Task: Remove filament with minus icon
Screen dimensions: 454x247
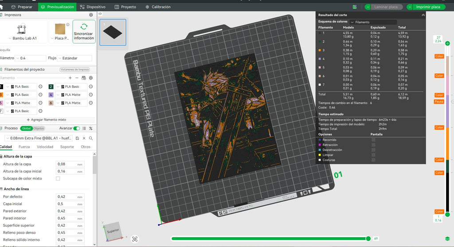Action: 77,78
